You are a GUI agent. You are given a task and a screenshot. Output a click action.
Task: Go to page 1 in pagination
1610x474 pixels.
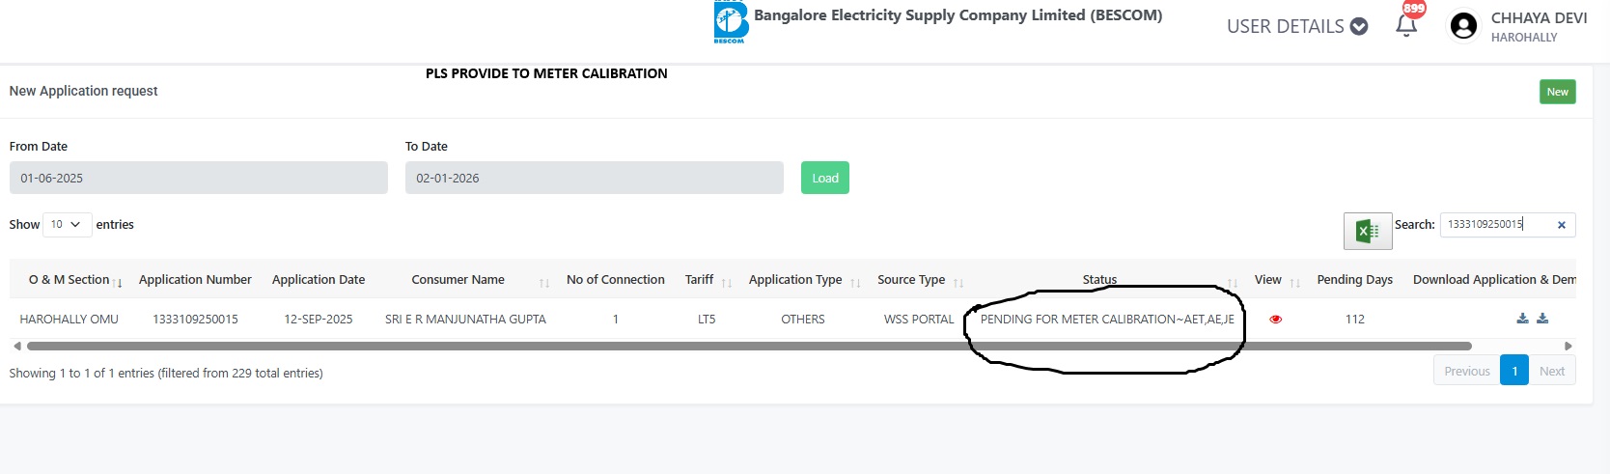(1513, 371)
